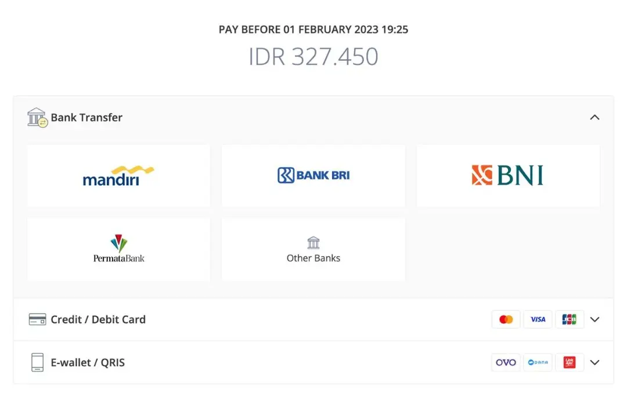
Task: Choose Bank BRI payment tile
Action: click(313, 175)
